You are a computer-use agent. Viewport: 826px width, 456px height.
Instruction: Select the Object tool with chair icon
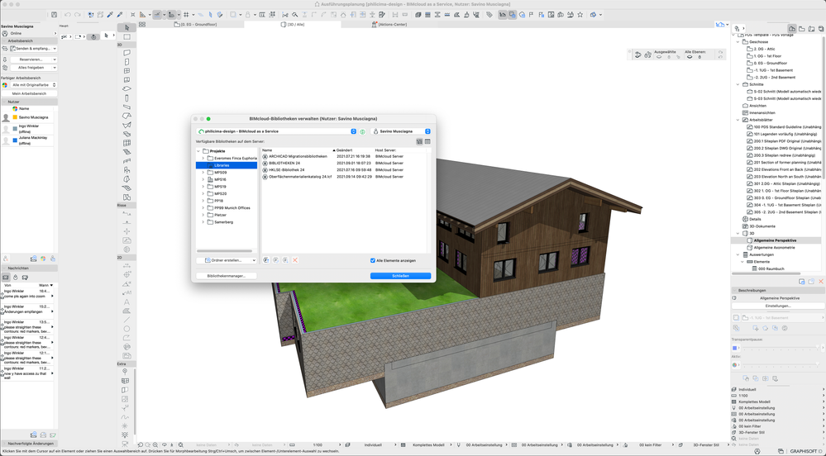(127, 170)
